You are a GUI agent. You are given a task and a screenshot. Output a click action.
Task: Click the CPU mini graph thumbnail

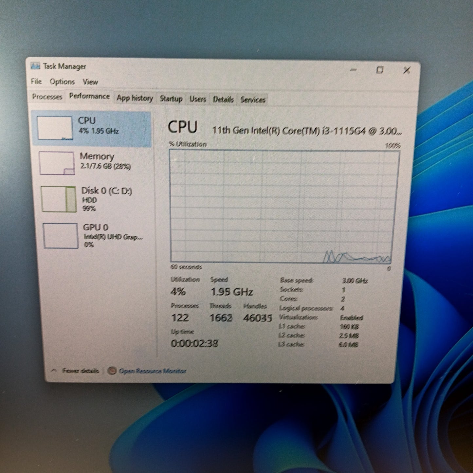point(54,128)
